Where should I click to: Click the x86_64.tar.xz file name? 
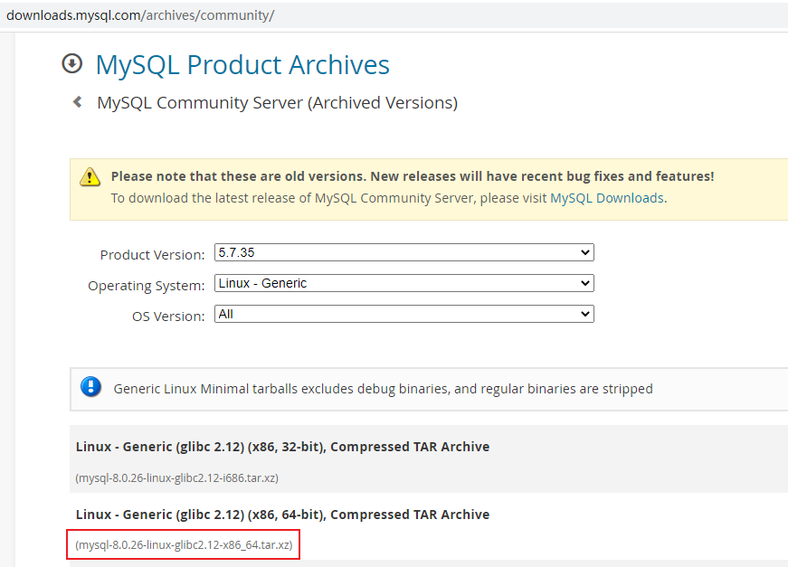coord(185,545)
